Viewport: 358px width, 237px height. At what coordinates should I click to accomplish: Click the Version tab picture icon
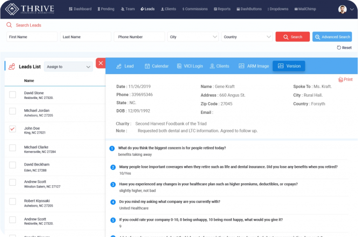[281, 66]
